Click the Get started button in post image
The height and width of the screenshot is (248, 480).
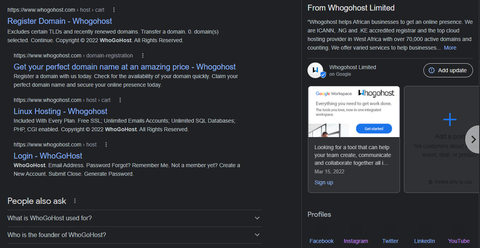point(374,128)
